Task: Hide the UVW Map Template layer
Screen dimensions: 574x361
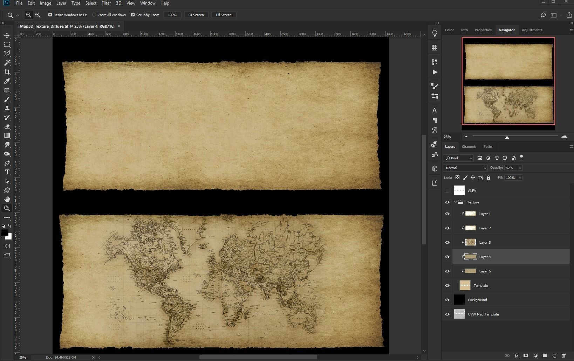Action: [x=447, y=314]
